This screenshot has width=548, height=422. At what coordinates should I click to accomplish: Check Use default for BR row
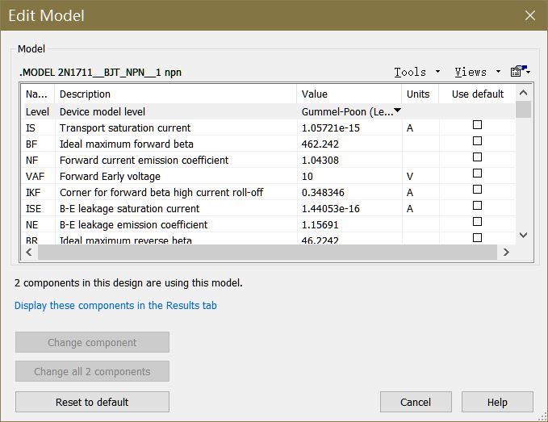[x=477, y=237]
